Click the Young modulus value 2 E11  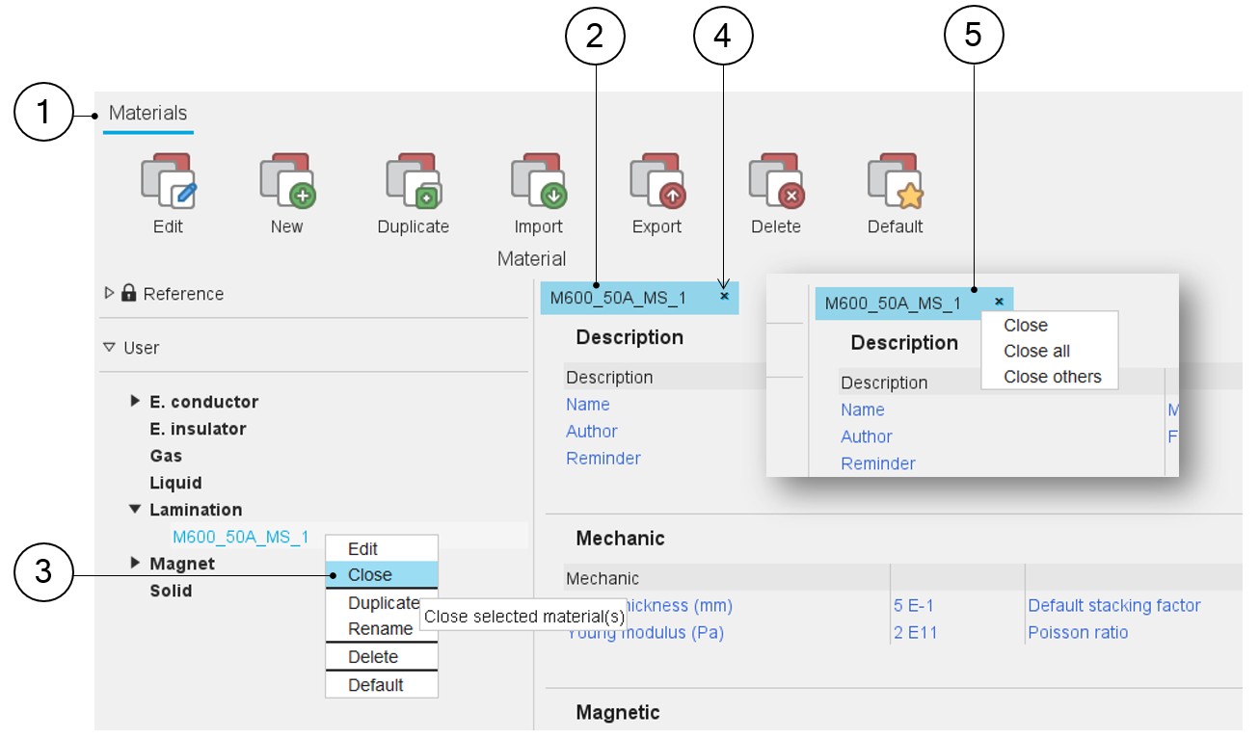(x=915, y=633)
